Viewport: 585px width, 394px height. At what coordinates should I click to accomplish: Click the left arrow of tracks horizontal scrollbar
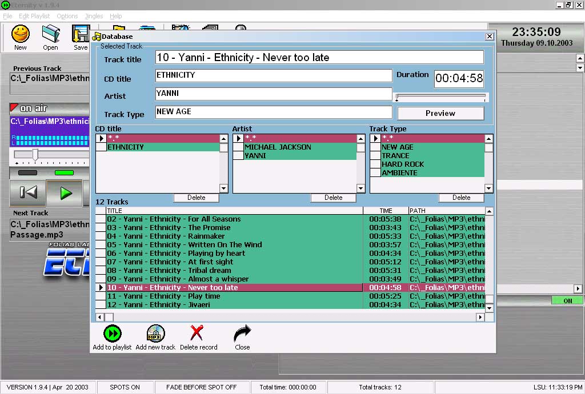tap(99, 317)
